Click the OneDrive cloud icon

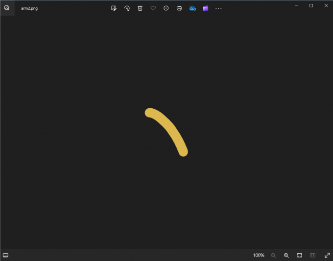click(x=192, y=8)
